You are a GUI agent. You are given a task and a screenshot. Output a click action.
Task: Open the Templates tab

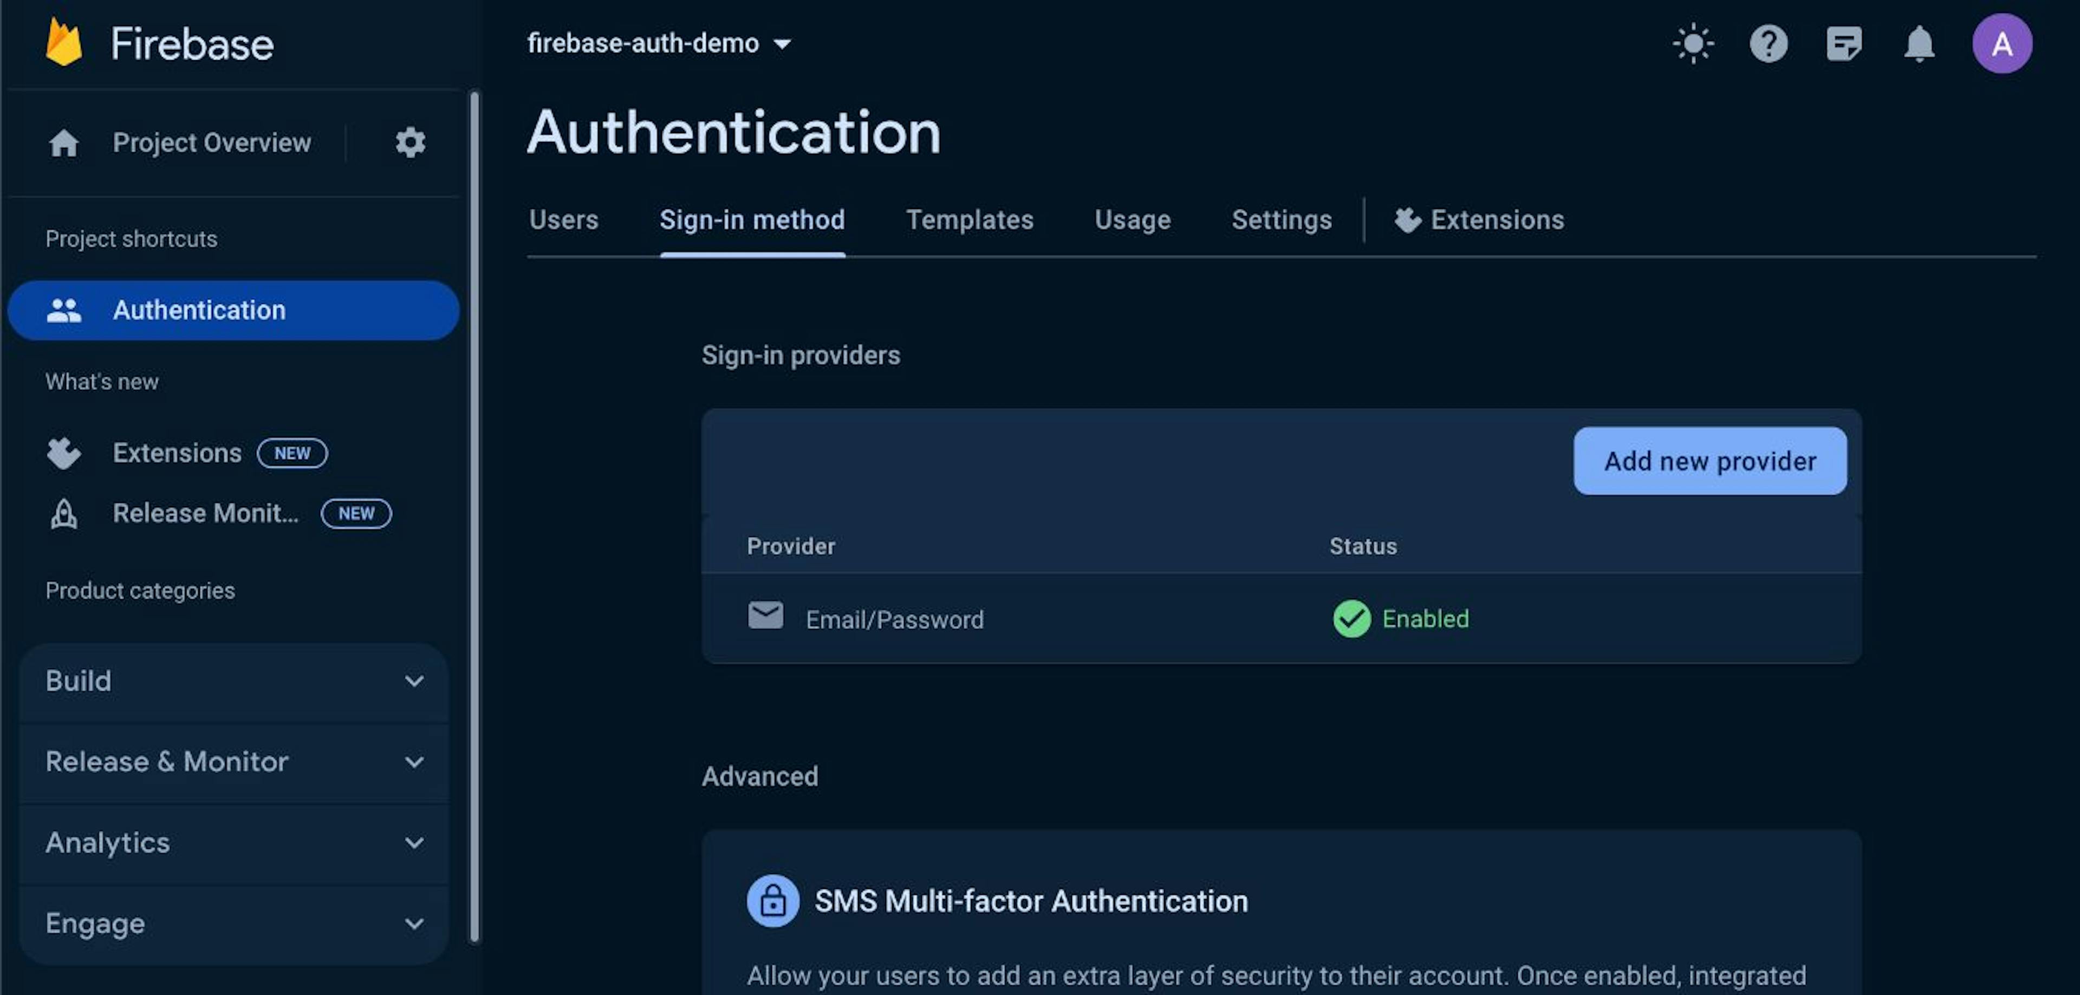970,219
